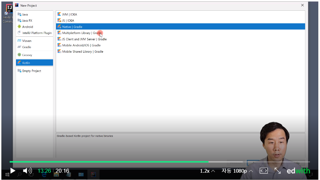The width and height of the screenshot is (320, 180).
Task: Open Windows Start menu
Action: pos(7,175)
